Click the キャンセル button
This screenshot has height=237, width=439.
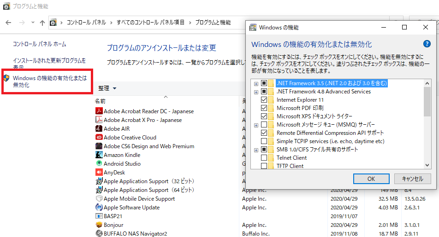pyautogui.click(x=412, y=179)
